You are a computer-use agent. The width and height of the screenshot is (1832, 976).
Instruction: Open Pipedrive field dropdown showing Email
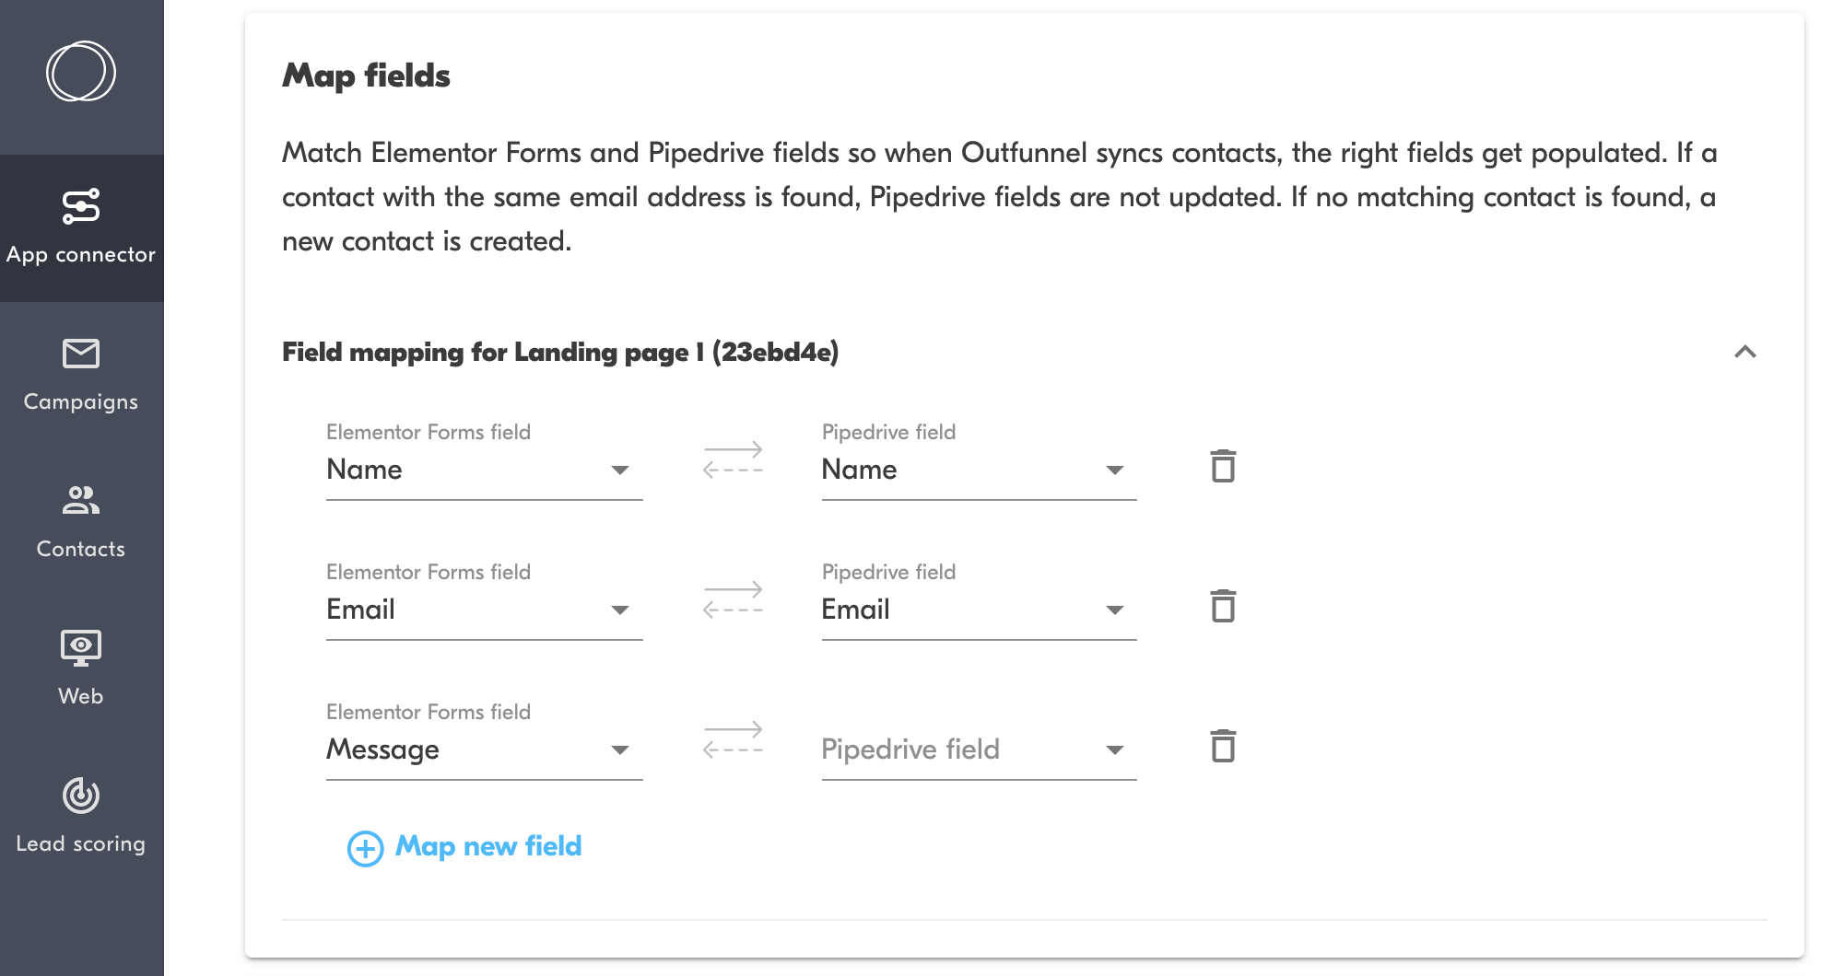click(979, 610)
